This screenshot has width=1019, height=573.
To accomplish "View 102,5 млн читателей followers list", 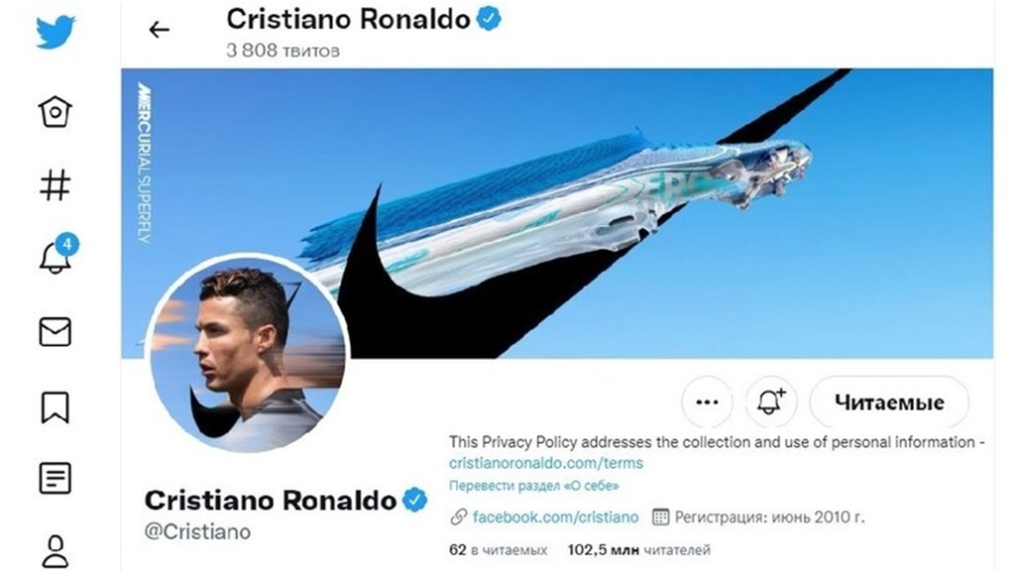I will click(638, 550).
